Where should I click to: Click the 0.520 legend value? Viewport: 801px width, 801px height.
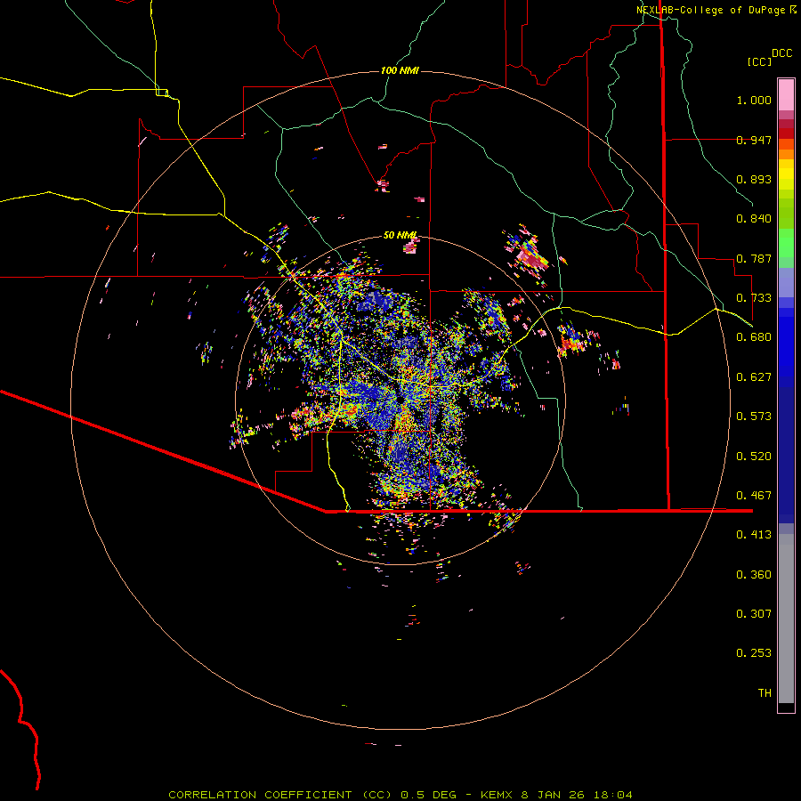754,457
